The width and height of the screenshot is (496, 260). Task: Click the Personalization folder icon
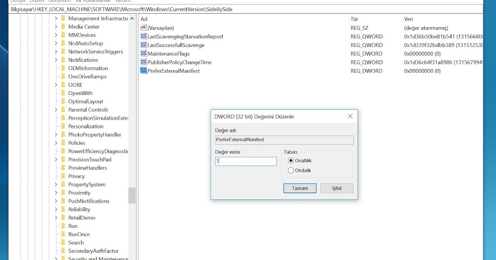click(x=63, y=126)
